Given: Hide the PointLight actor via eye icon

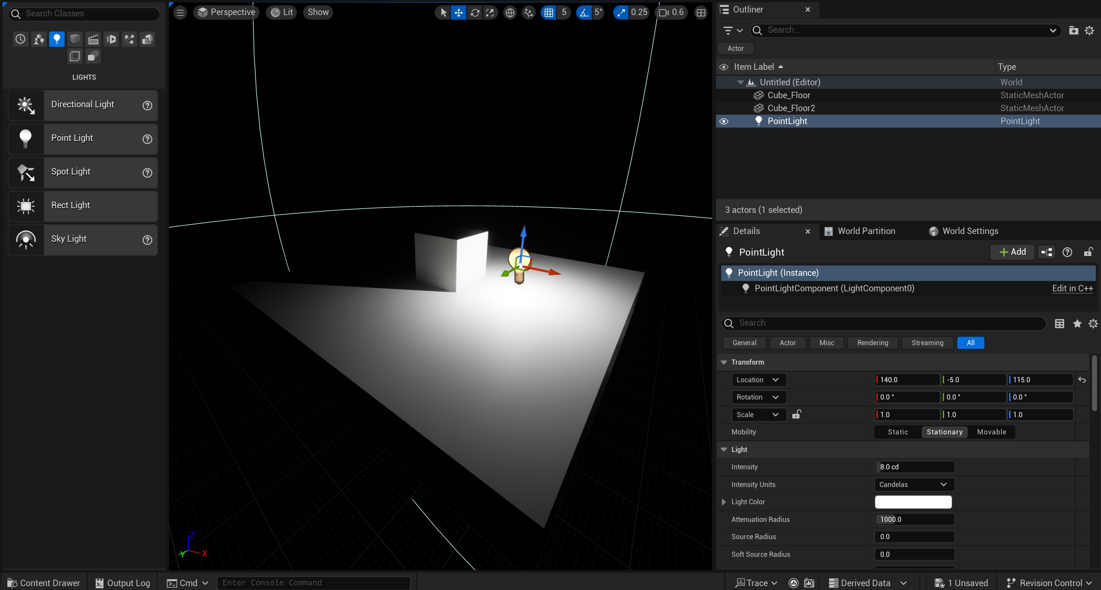Looking at the screenshot, I should click(x=724, y=122).
